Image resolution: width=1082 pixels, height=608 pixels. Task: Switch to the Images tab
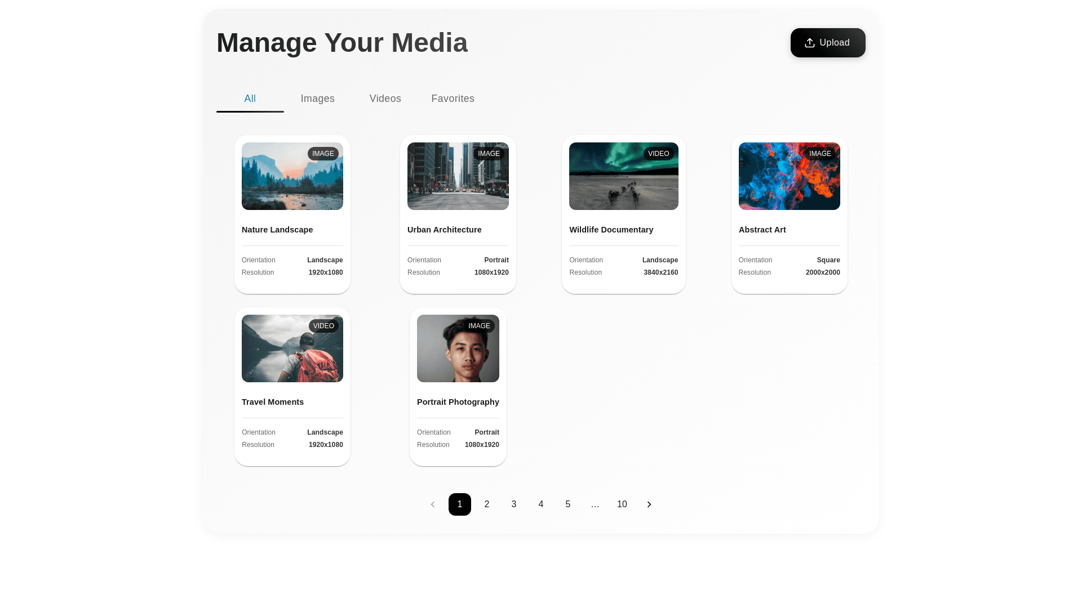[317, 99]
